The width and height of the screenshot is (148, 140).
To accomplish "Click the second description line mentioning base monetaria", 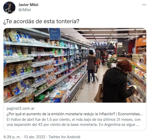I will (x=73, y=125).
